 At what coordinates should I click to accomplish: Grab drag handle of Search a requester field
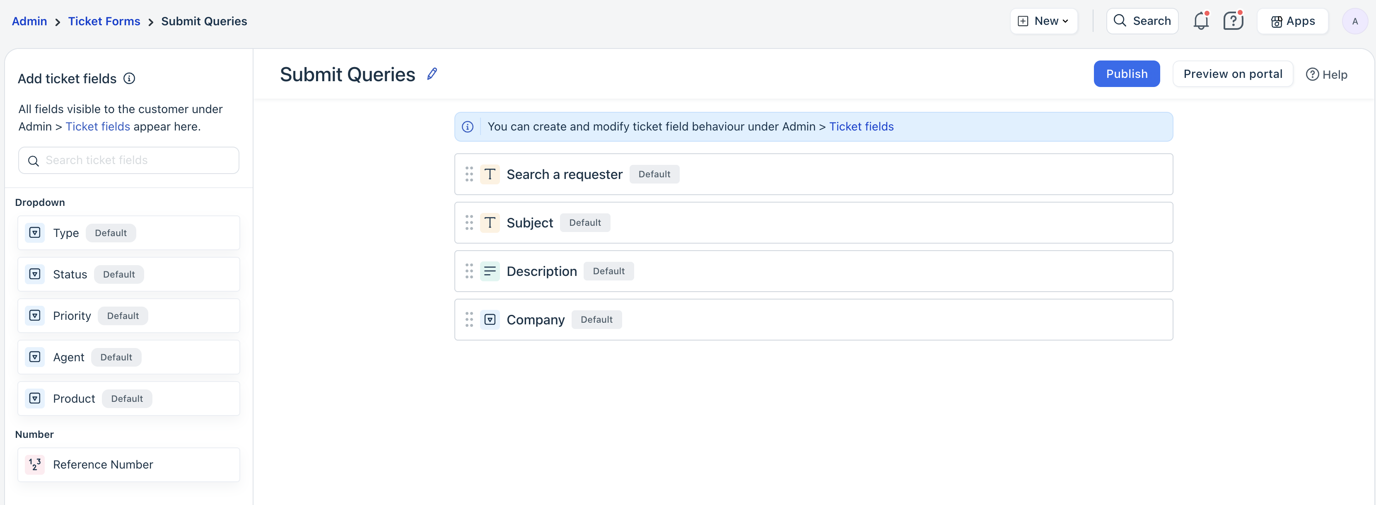469,174
